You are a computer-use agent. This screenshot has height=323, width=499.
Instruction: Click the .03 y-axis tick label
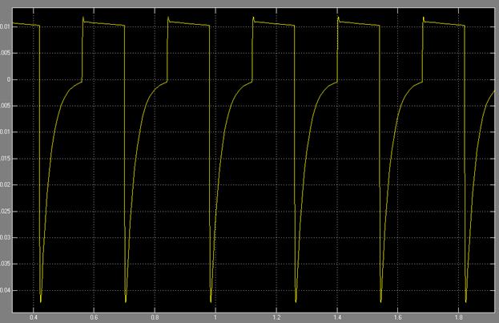coord(5,237)
